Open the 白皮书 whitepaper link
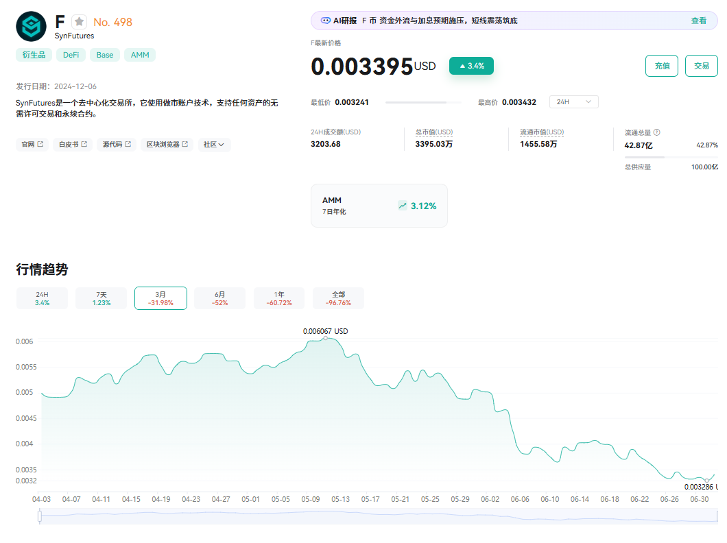 pos(73,144)
